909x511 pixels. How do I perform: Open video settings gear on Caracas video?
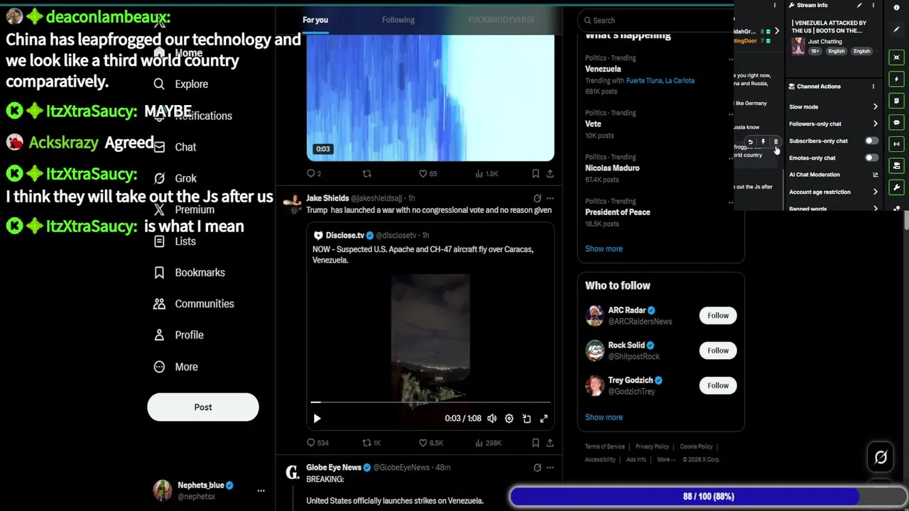tap(509, 419)
